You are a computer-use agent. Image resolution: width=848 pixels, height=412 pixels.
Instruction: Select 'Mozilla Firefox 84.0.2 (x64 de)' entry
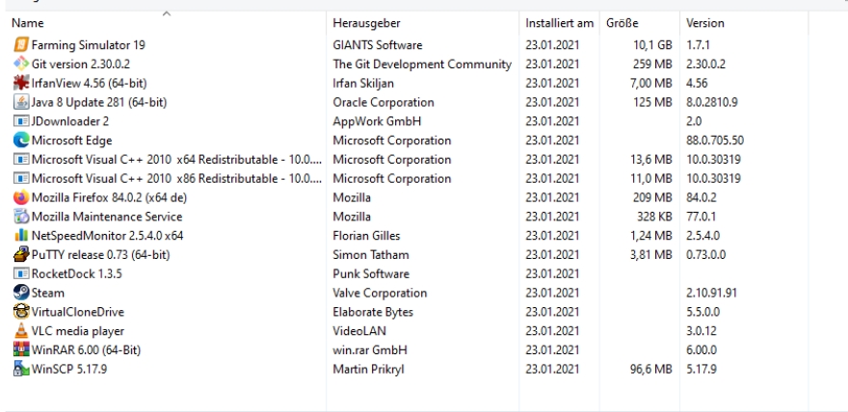[x=109, y=197]
